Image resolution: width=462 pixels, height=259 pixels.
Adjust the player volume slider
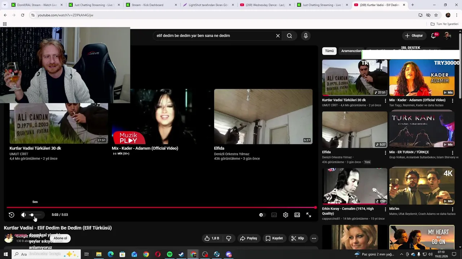click(35, 215)
